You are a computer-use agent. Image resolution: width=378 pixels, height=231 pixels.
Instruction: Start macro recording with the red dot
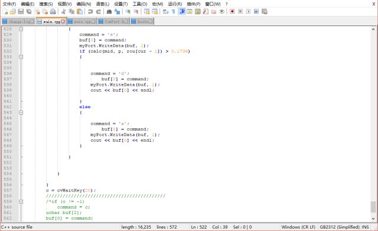click(232, 12)
